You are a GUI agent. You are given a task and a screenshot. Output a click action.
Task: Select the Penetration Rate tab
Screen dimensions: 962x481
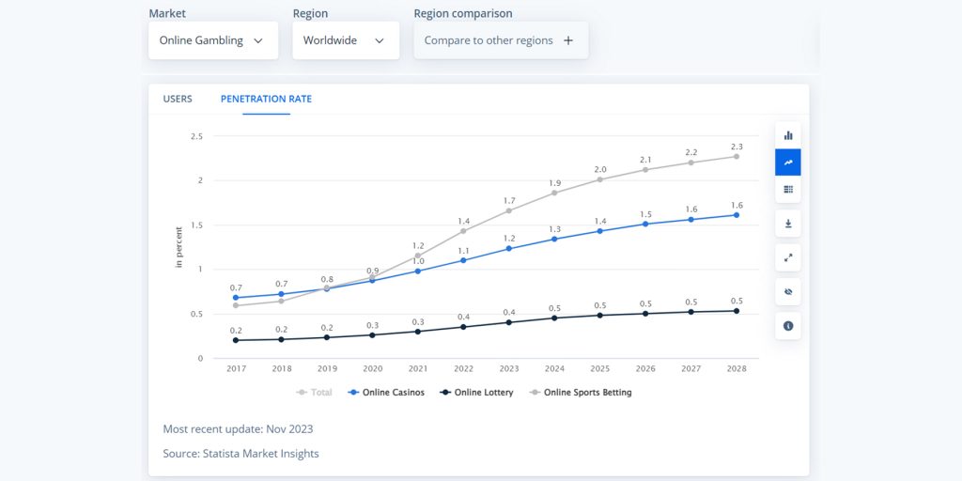pos(266,99)
